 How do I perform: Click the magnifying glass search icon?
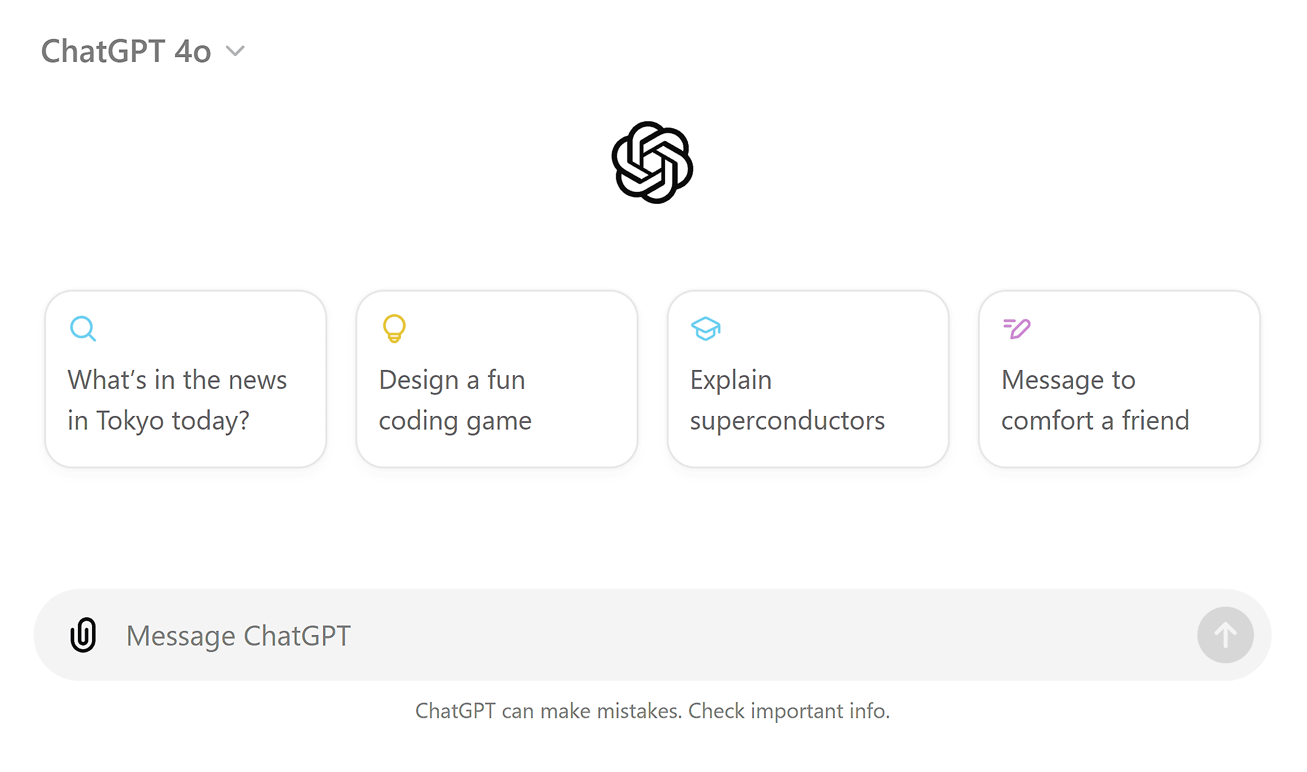(83, 328)
